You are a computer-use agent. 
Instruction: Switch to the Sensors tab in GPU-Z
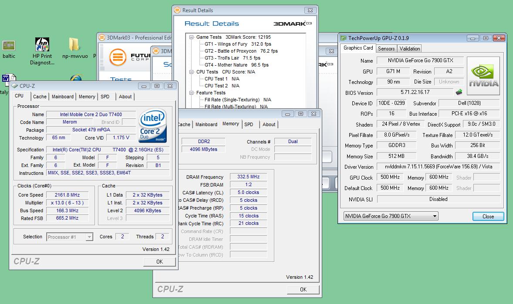[386, 49]
